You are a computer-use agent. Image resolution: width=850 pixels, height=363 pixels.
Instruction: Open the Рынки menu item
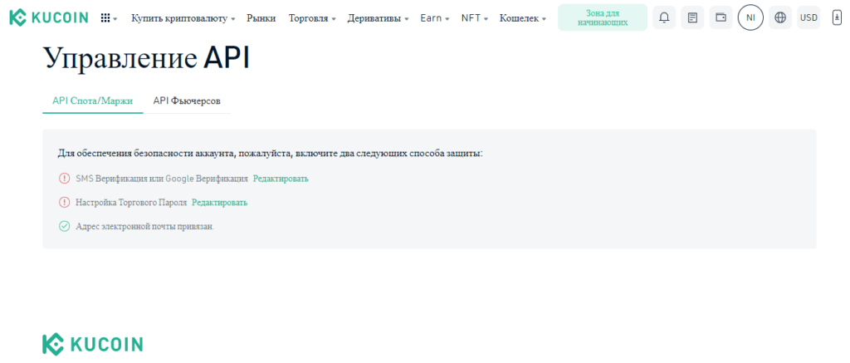261,17
